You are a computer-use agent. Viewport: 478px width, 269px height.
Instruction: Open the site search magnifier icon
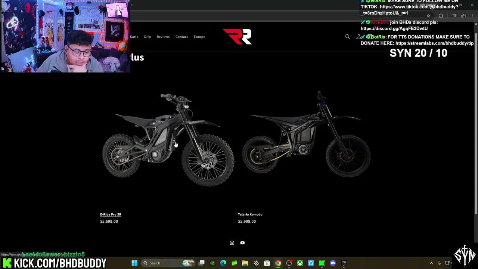coord(348,37)
